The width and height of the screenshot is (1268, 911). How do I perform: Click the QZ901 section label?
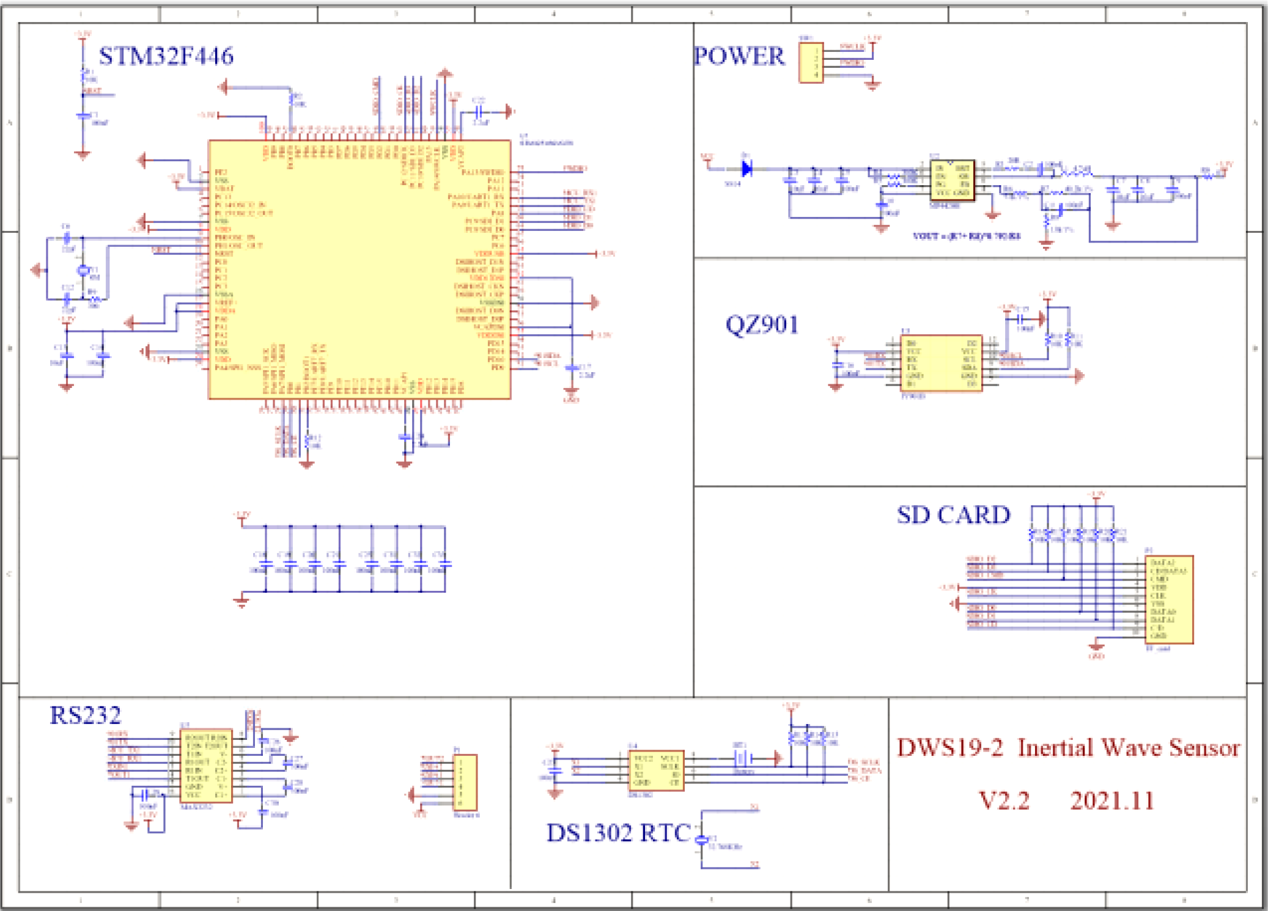tap(762, 324)
